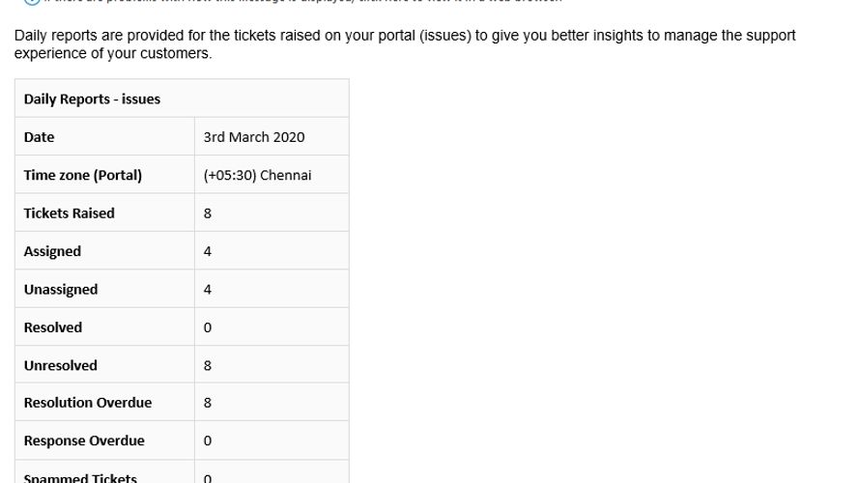
Task: Select the Resolved row's zero value
Action: click(x=208, y=327)
